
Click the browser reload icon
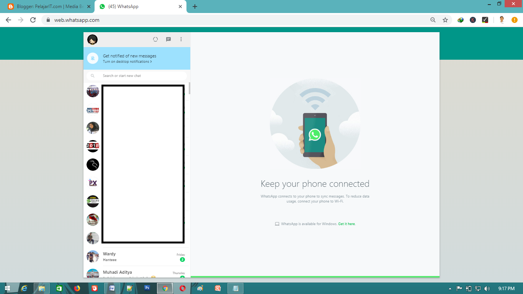32,19
